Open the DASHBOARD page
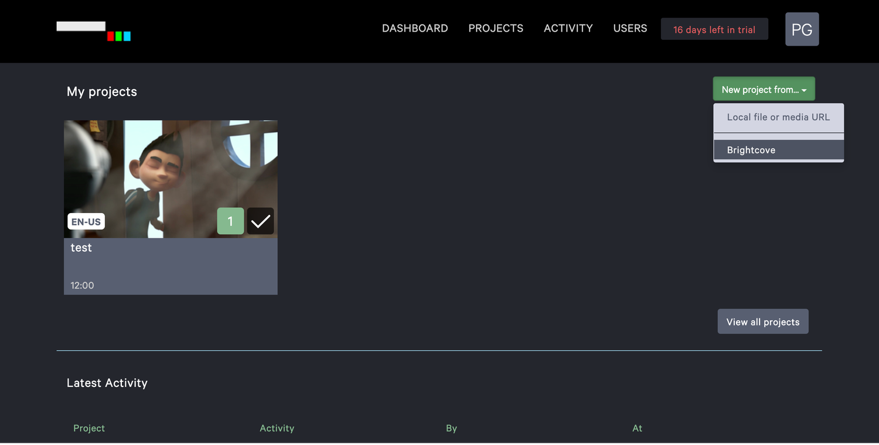 pyautogui.click(x=415, y=28)
